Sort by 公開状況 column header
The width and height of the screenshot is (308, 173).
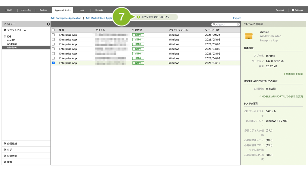(137, 30)
